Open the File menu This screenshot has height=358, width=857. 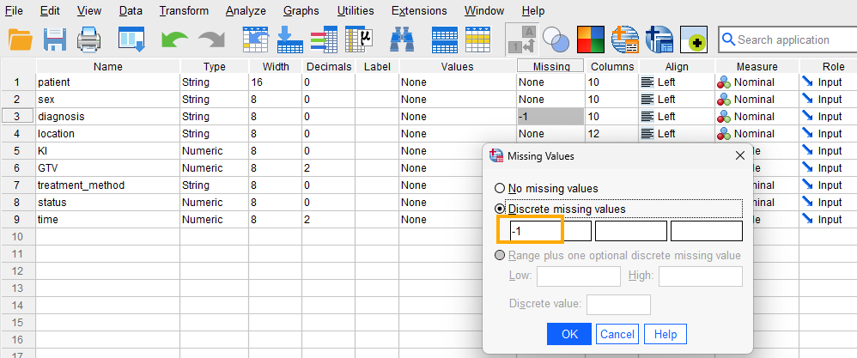pyautogui.click(x=14, y=10)
